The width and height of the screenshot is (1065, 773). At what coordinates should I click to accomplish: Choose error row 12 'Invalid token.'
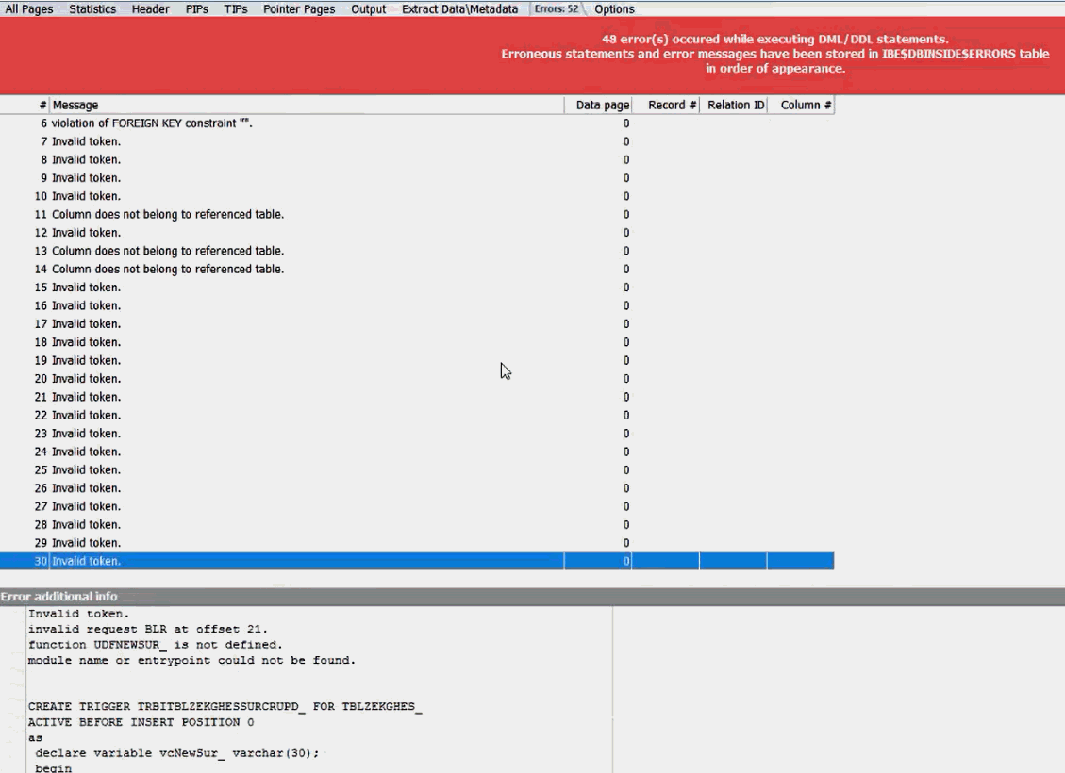(417, 233)
